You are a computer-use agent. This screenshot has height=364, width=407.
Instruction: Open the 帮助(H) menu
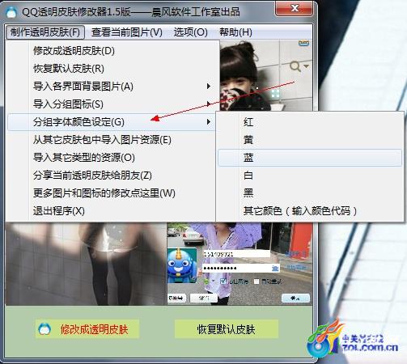[x=235, y=32]
